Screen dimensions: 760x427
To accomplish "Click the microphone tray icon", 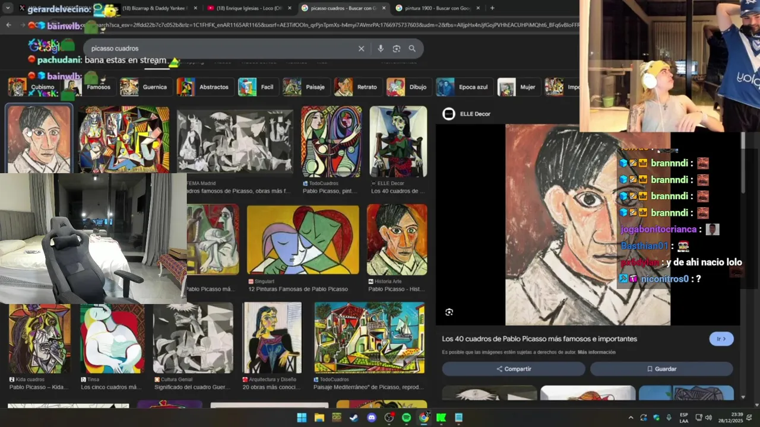I will (669, 418).
